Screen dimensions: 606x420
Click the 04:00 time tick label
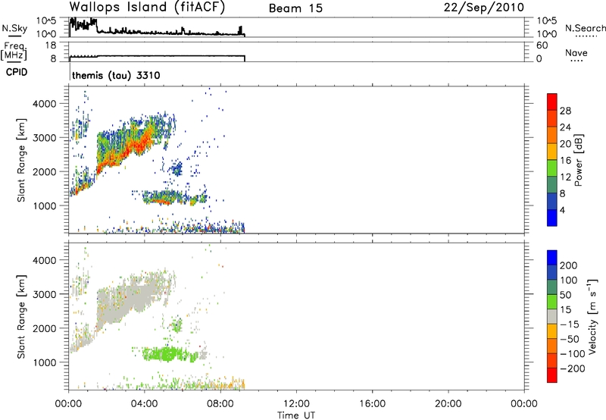coord(145,404)
